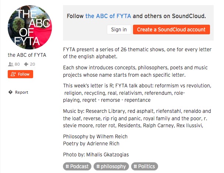Create a SoundCloud account
Image resolution: width=224 pixels, height=173 pixels.
click(171, 30)
